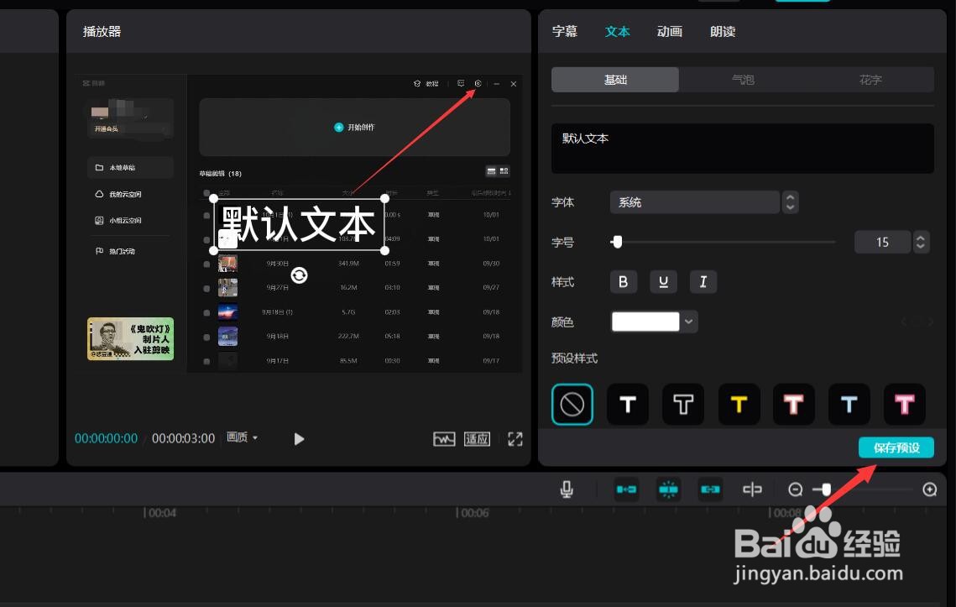Apply the yellow T preset style
This screenshot has height=607, width=956.
[x=739, y=404]
